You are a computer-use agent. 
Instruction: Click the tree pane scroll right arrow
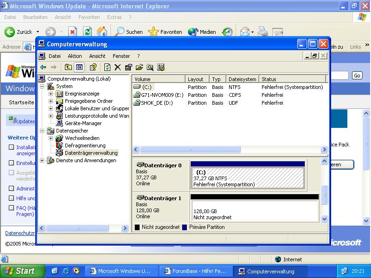(125, 228)
